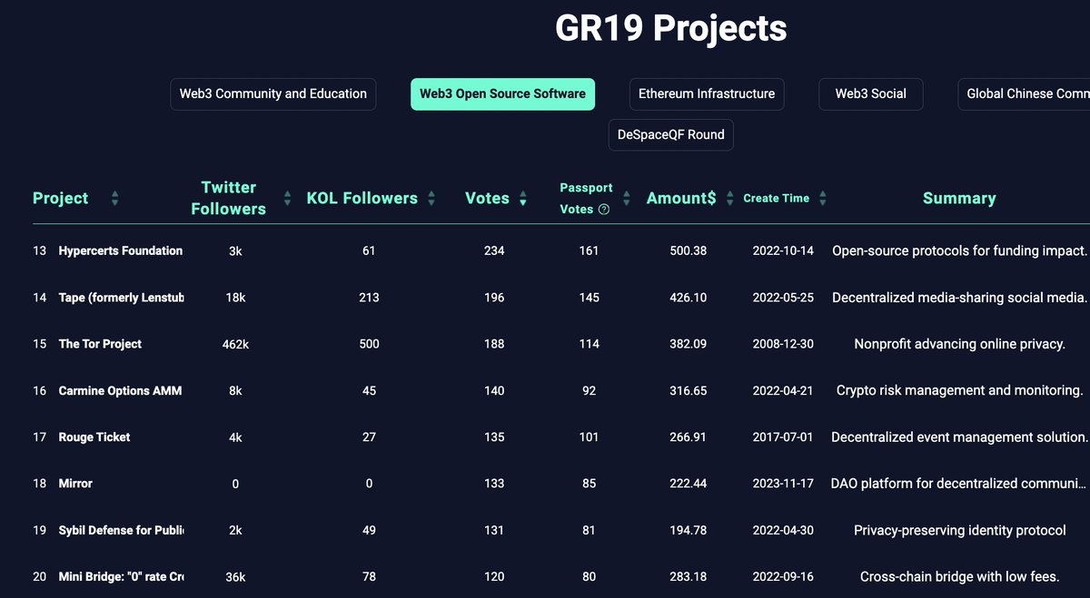Open The Tor Project entry

click(100, 344)
